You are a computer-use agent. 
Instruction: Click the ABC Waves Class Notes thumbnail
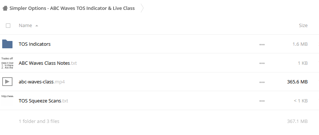[7, 63]
